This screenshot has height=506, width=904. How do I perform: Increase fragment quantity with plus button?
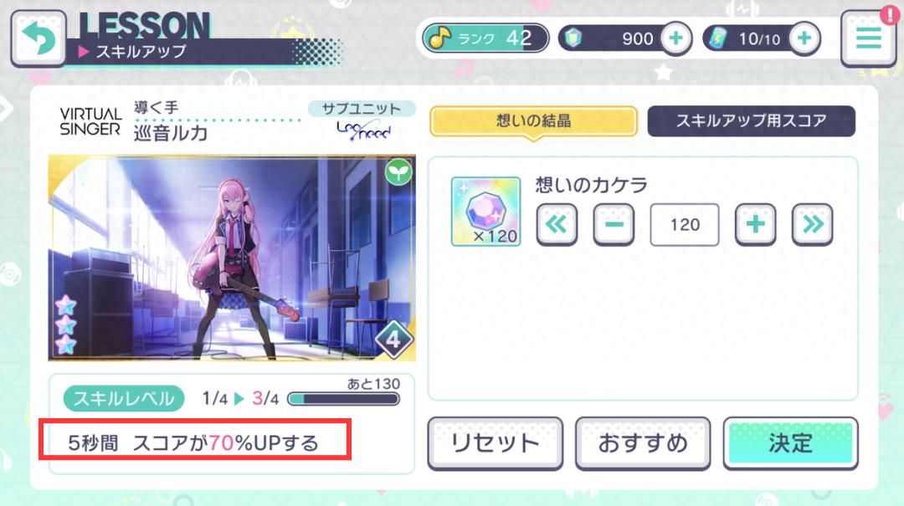point(755,224)
